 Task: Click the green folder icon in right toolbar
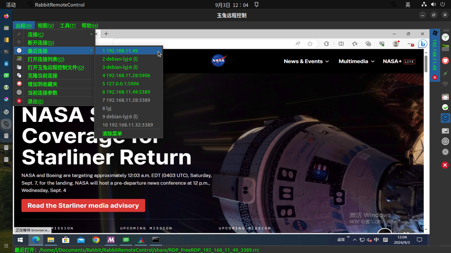[x=445, y=48]
